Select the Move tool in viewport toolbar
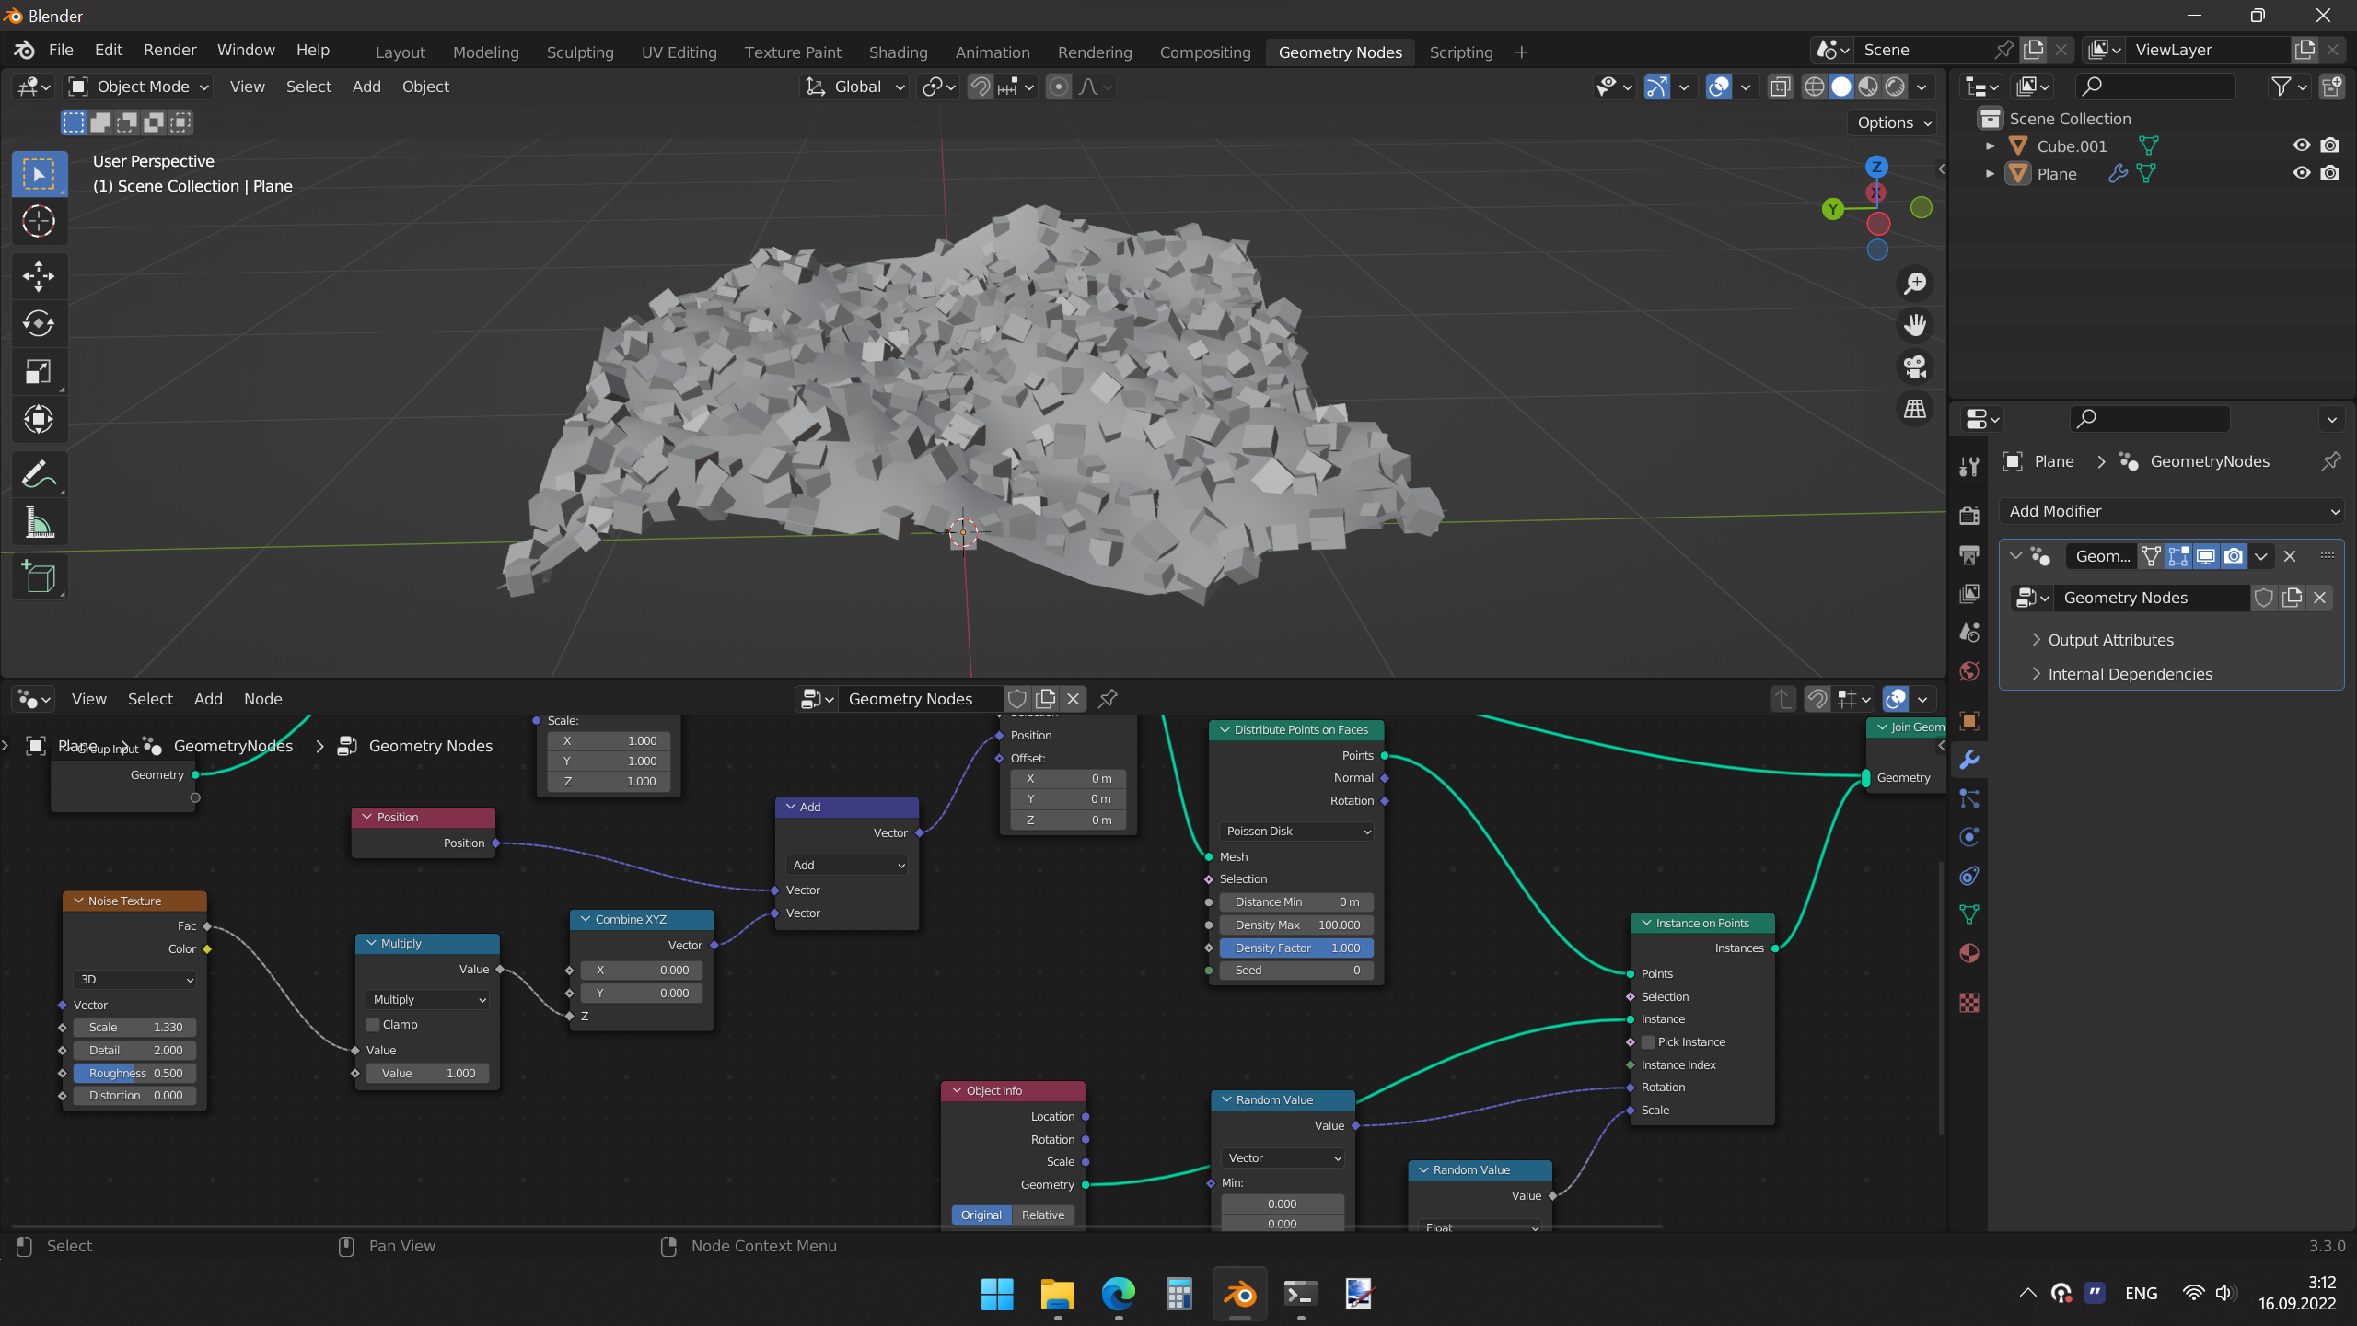This screenshot has height=1326, width=2357. click(39, 275)
